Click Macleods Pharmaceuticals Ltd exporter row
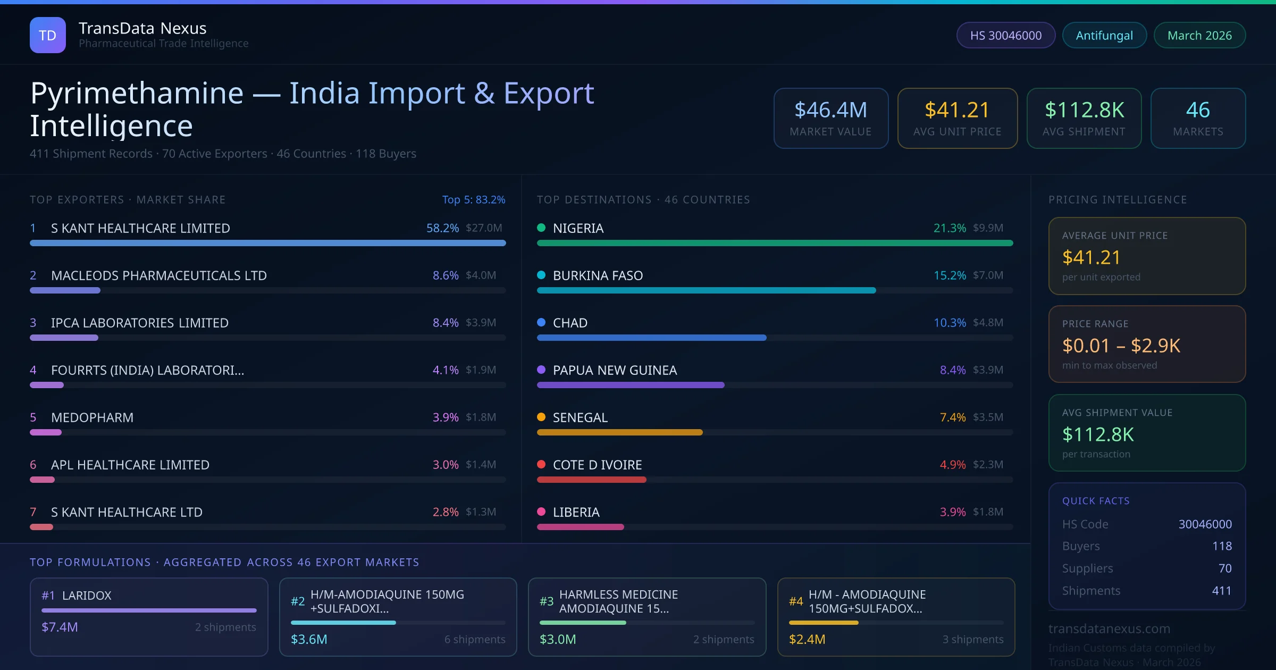The height and width of the screenshot is (670, 1276). click(159, 275)
